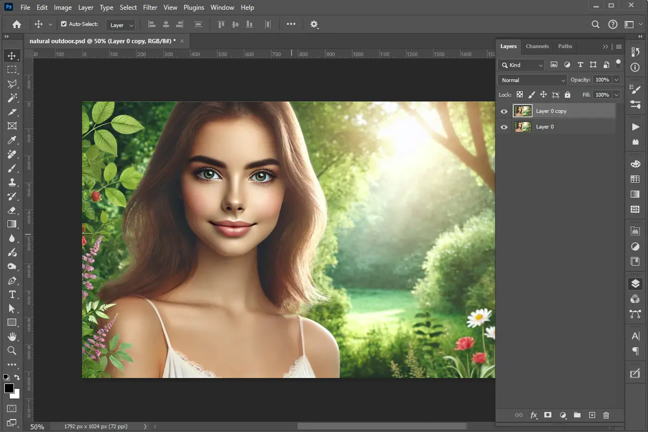Open the blend mode dropdown showing Normal

531,79
